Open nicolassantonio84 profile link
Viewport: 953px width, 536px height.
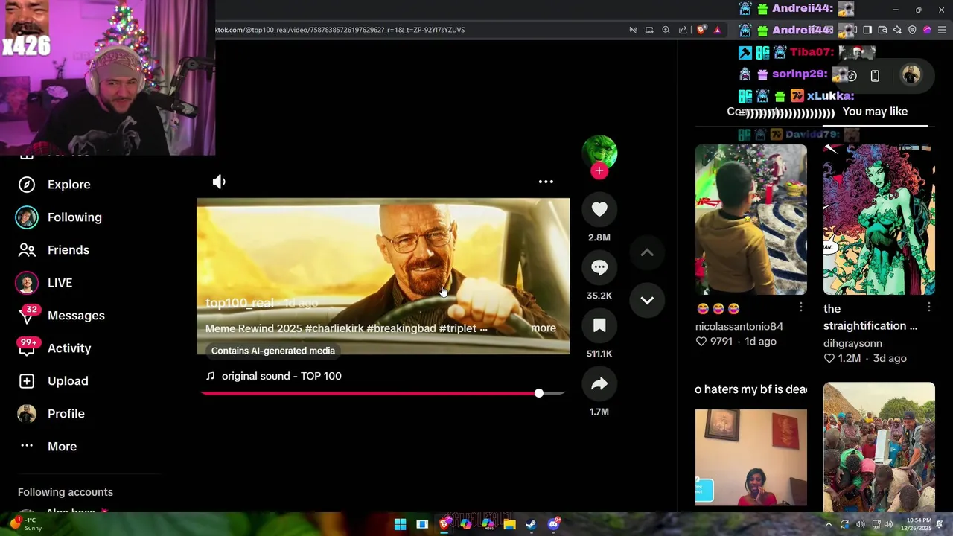click(739, 326)
